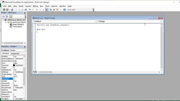The width and height of the screenshot is (180, 101).
Task: Open the Tools menu
Action: 47,6
